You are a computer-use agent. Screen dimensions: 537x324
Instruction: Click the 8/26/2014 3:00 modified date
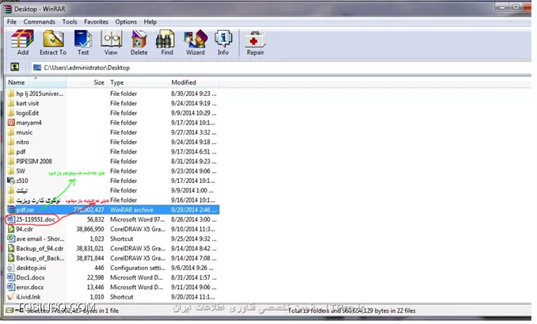[x=193, y=219]
